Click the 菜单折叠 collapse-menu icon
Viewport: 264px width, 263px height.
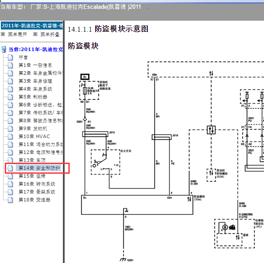click(x=35, y=34)
